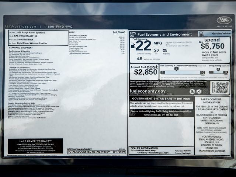Click the total price $91,720.00
The image size is (236, 177).
[x=119, y=152]
